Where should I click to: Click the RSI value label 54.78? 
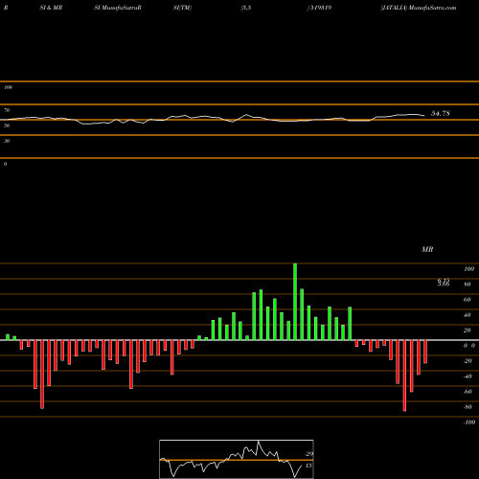(441, 113)
